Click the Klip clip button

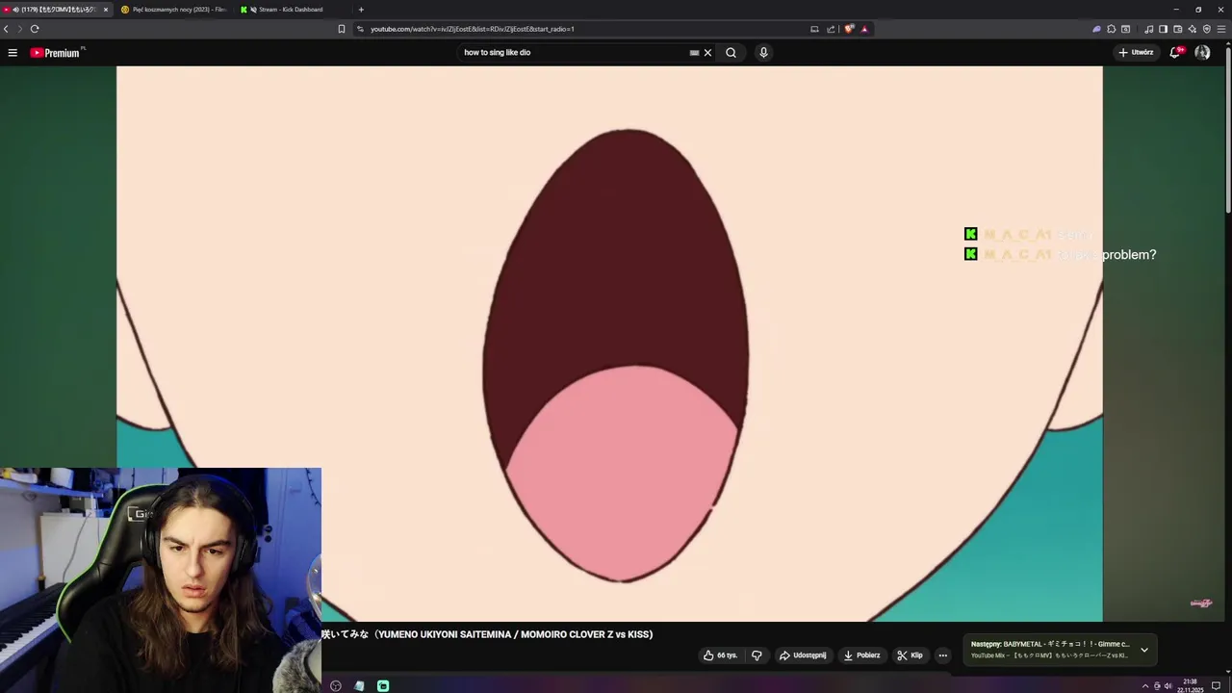(x=910, y=655)
